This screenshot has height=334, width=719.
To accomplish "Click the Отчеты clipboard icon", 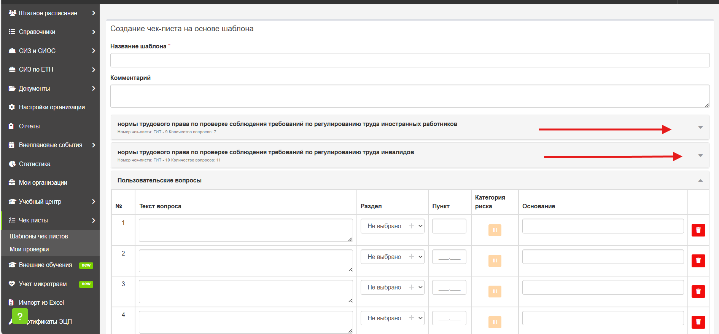I will pos(11,126).
